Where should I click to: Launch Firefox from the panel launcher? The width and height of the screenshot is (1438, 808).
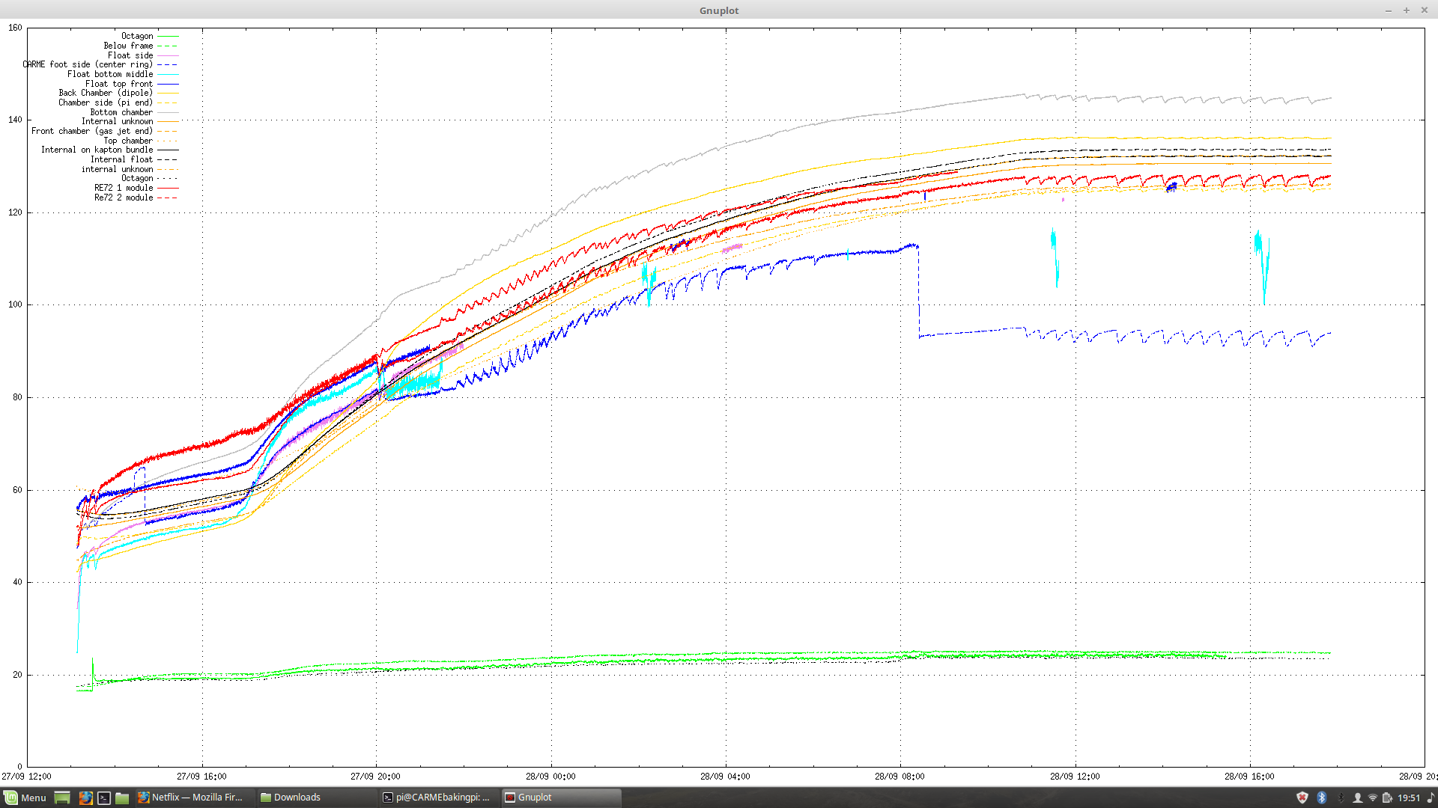coord(85,798)
